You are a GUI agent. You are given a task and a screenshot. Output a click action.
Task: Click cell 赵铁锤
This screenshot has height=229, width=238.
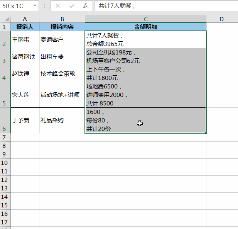[x=25, y=74]
